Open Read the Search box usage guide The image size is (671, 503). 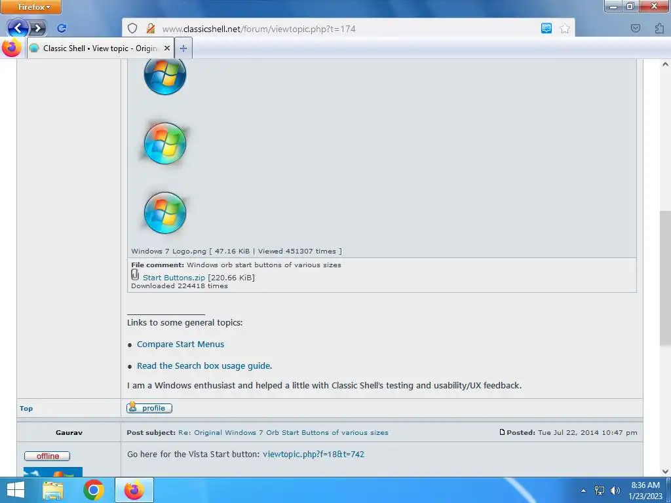click(204, 365)
